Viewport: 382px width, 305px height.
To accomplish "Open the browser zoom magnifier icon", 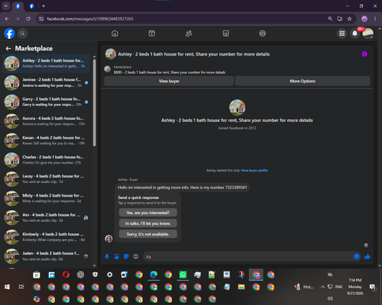I will [x=330, y=19].
